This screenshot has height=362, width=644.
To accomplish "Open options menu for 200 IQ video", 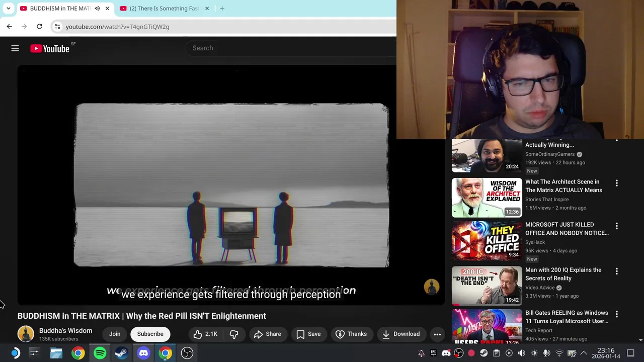I will (x=617, y=271).
